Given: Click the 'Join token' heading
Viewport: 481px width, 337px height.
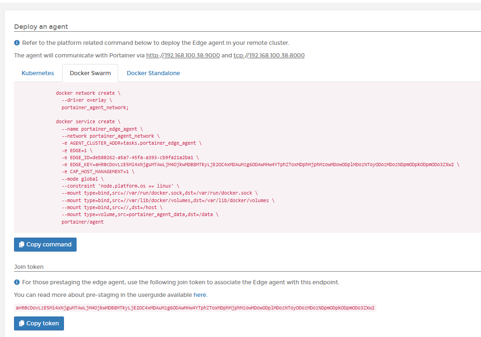Looking at the screenshot, I should pyautogui.click(x=29, y=267).
